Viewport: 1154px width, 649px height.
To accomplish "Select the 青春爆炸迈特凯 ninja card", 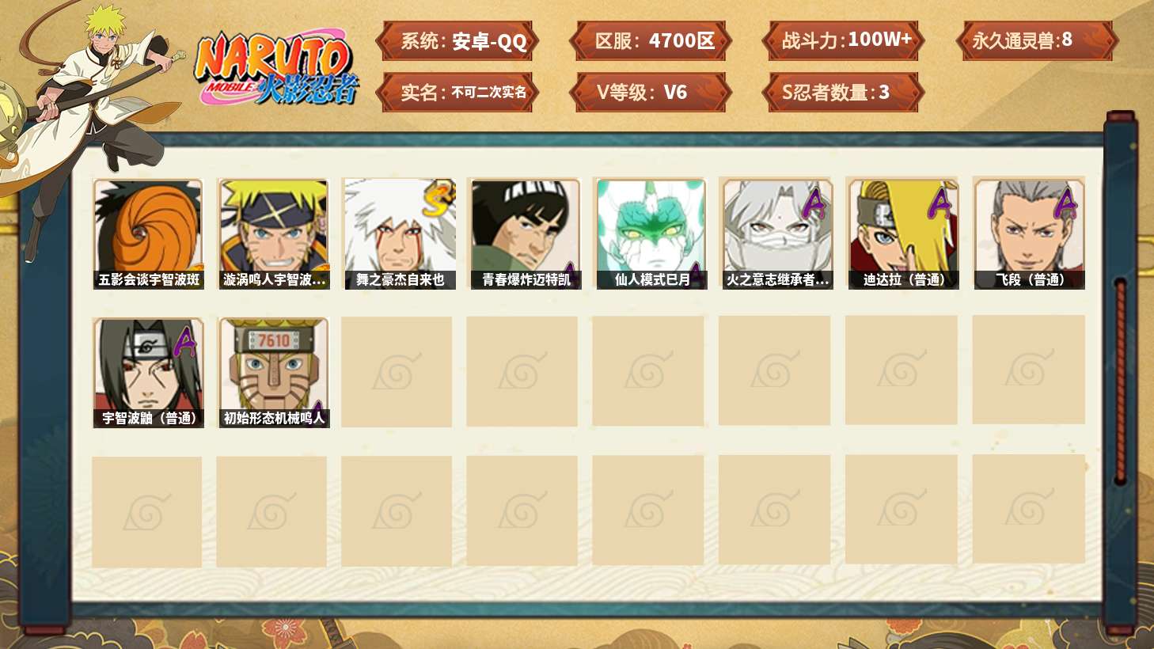I will coord(526,233).
